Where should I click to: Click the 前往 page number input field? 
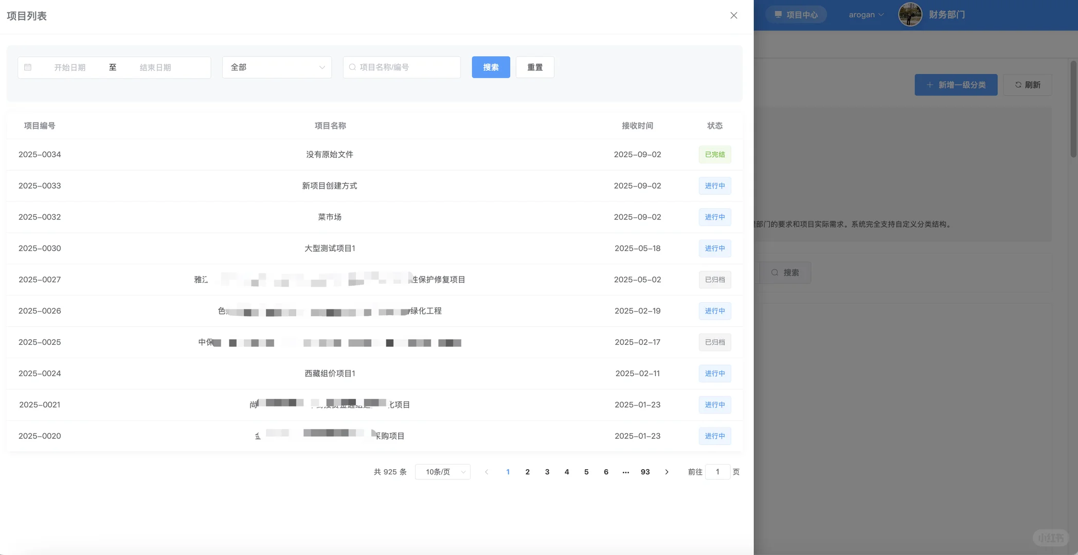click(717, 472)
